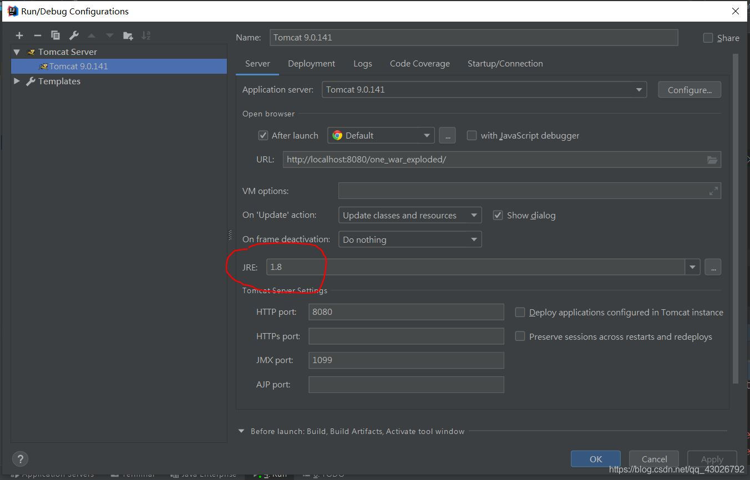This screenshot has height=480, width=750.
Task: Open URL field browse folder icon
Action: coord(712,160)
